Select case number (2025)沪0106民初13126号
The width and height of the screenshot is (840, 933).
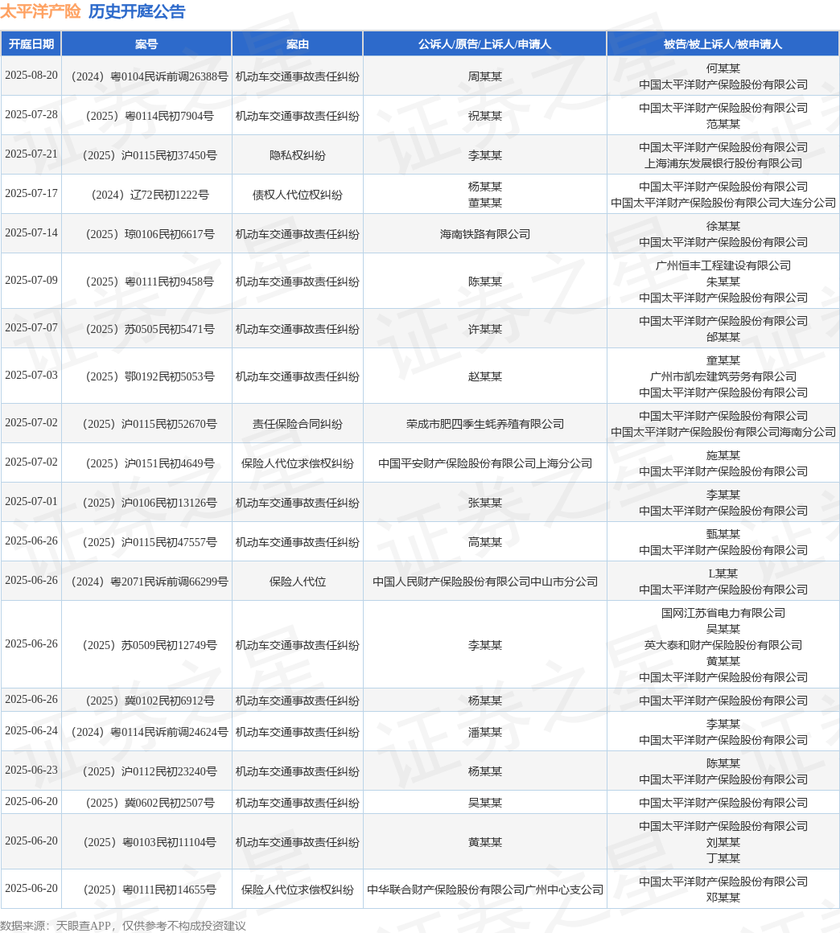tap(149, 503)
